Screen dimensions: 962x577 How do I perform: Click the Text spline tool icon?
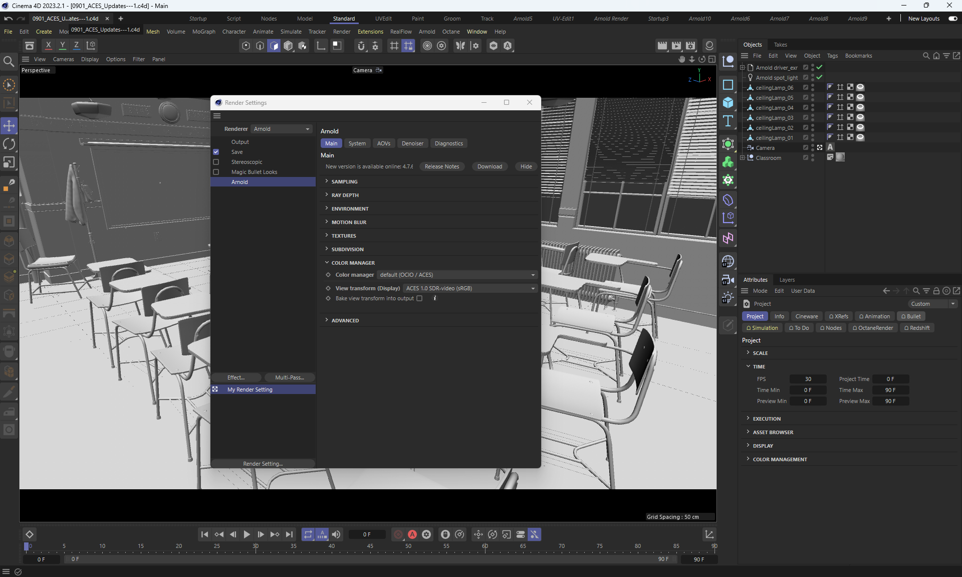coord(728,121)
